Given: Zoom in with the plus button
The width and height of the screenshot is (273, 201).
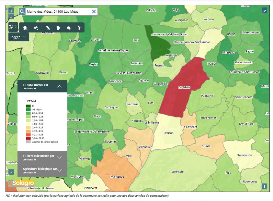Looking at the screenshot, I should point(11,10).
